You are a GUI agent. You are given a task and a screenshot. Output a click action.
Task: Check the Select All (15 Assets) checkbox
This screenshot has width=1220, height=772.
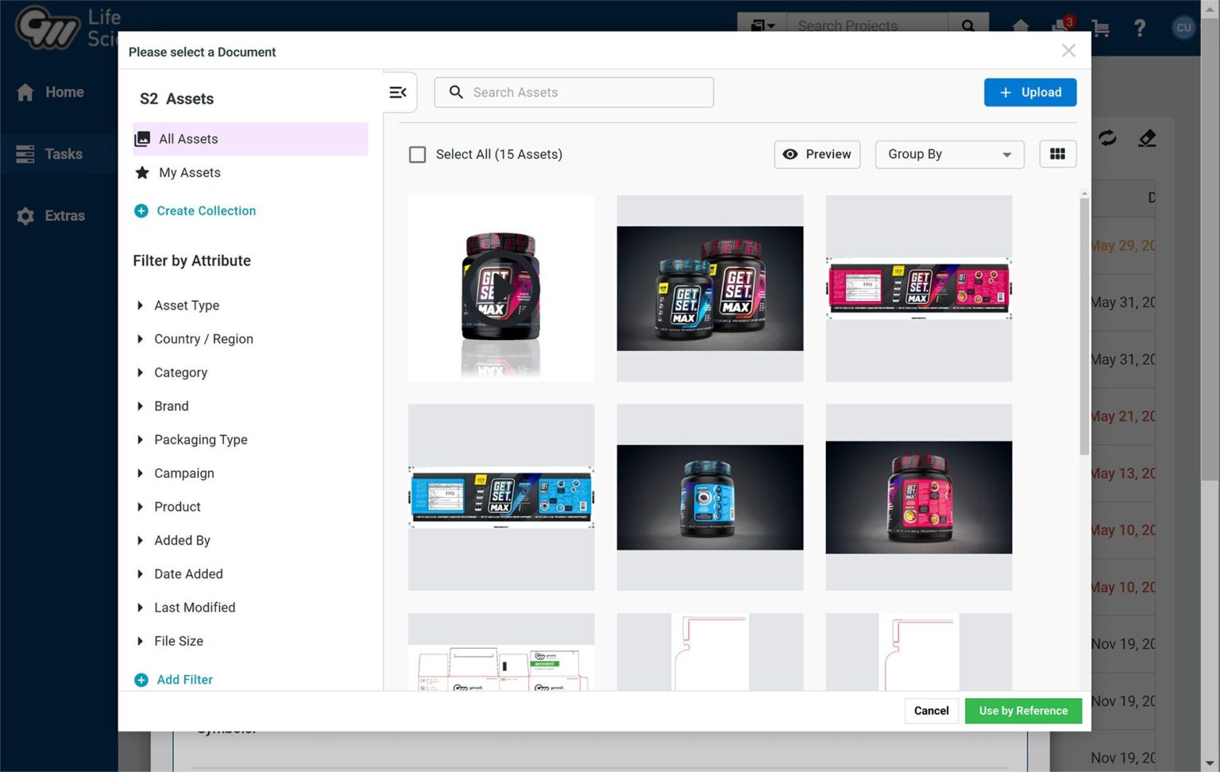coord(417,154)
